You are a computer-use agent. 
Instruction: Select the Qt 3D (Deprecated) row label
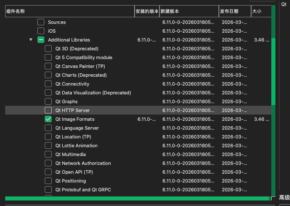click(77, 49)
